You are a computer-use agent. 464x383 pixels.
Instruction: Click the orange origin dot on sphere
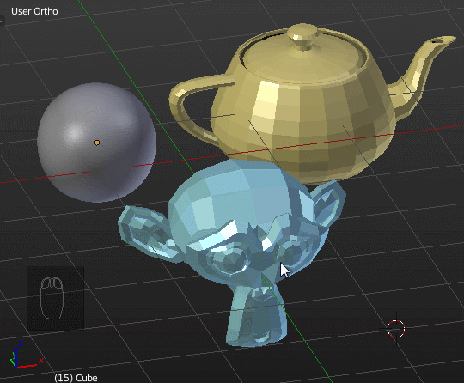coord(96,143)
